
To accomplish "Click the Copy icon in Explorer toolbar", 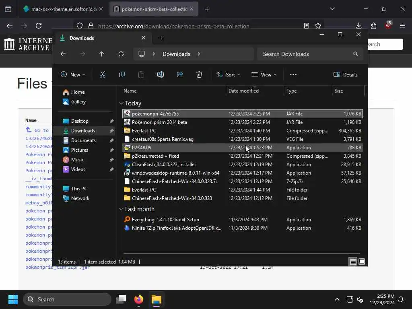I will pos(122,74).
